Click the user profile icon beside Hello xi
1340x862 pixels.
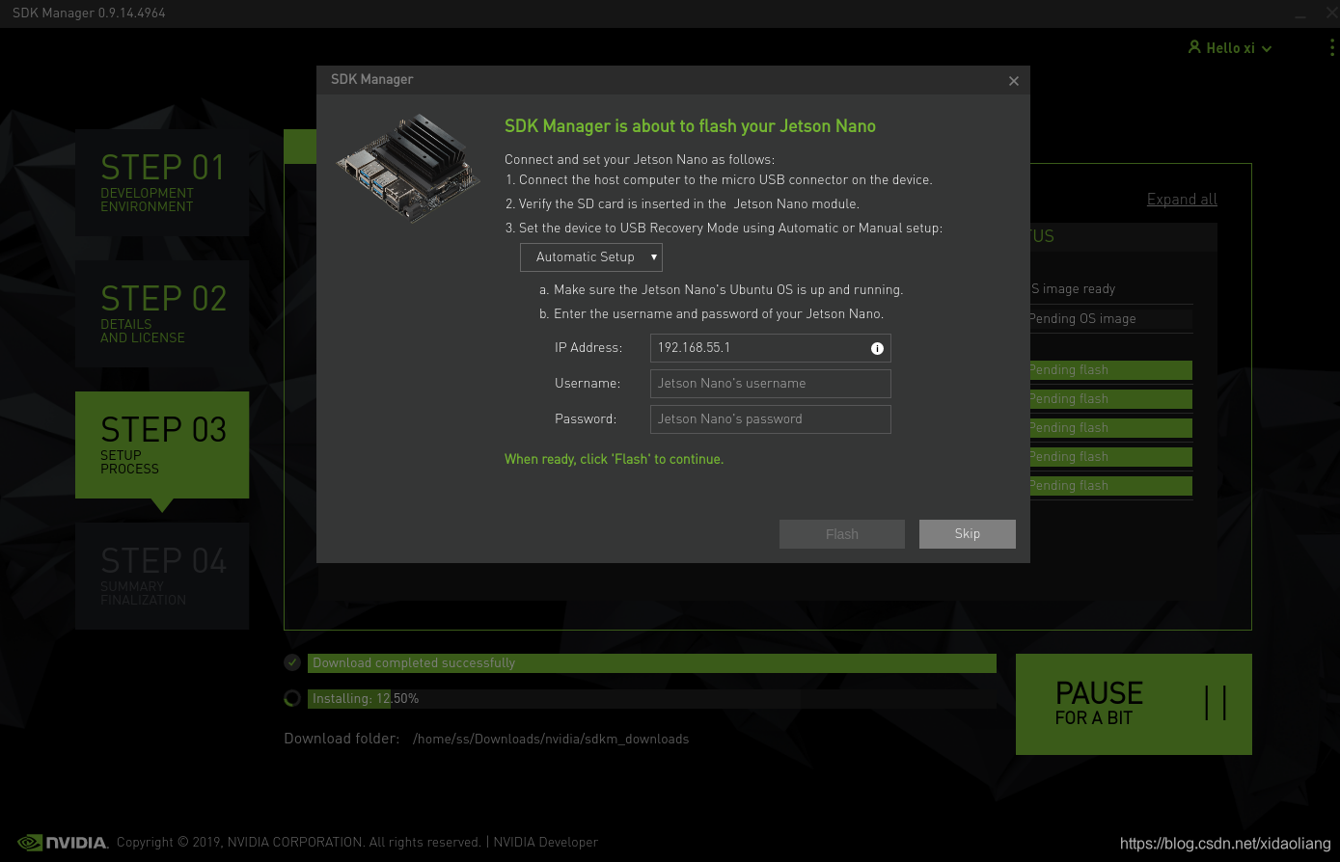1194,47
